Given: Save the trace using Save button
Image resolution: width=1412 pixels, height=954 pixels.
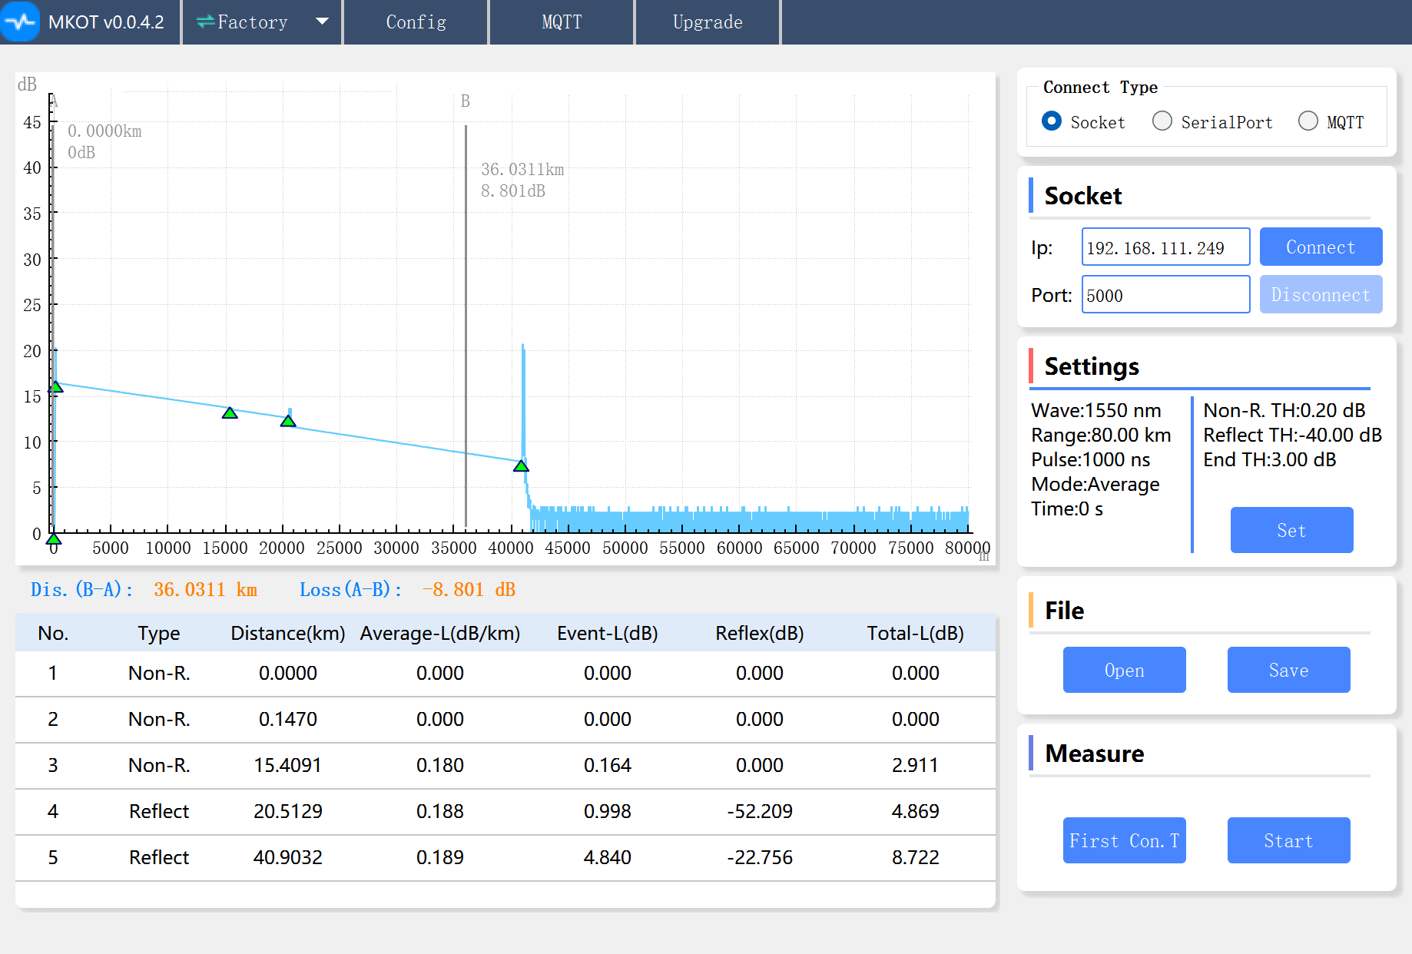Looking at the screenshot, I should tap(1288, 670).
